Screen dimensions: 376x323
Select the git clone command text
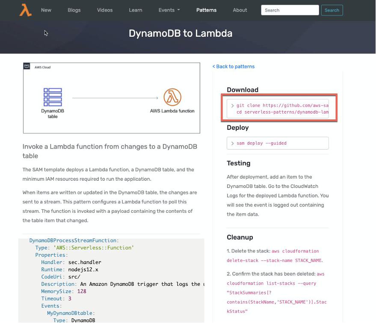[282, 106]
